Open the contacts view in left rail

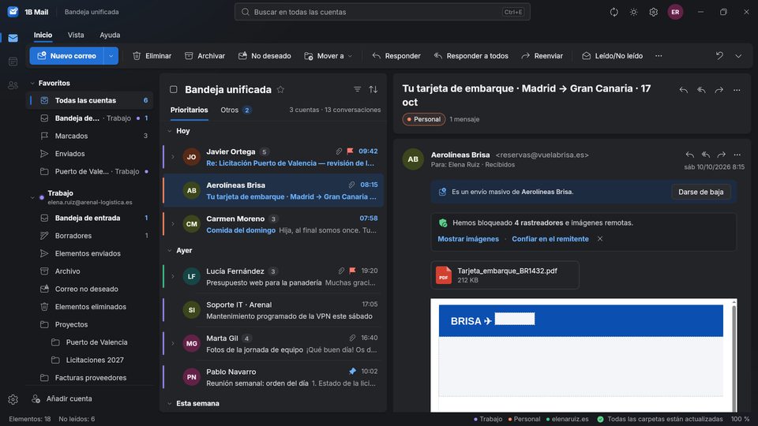tap(13, 85)
